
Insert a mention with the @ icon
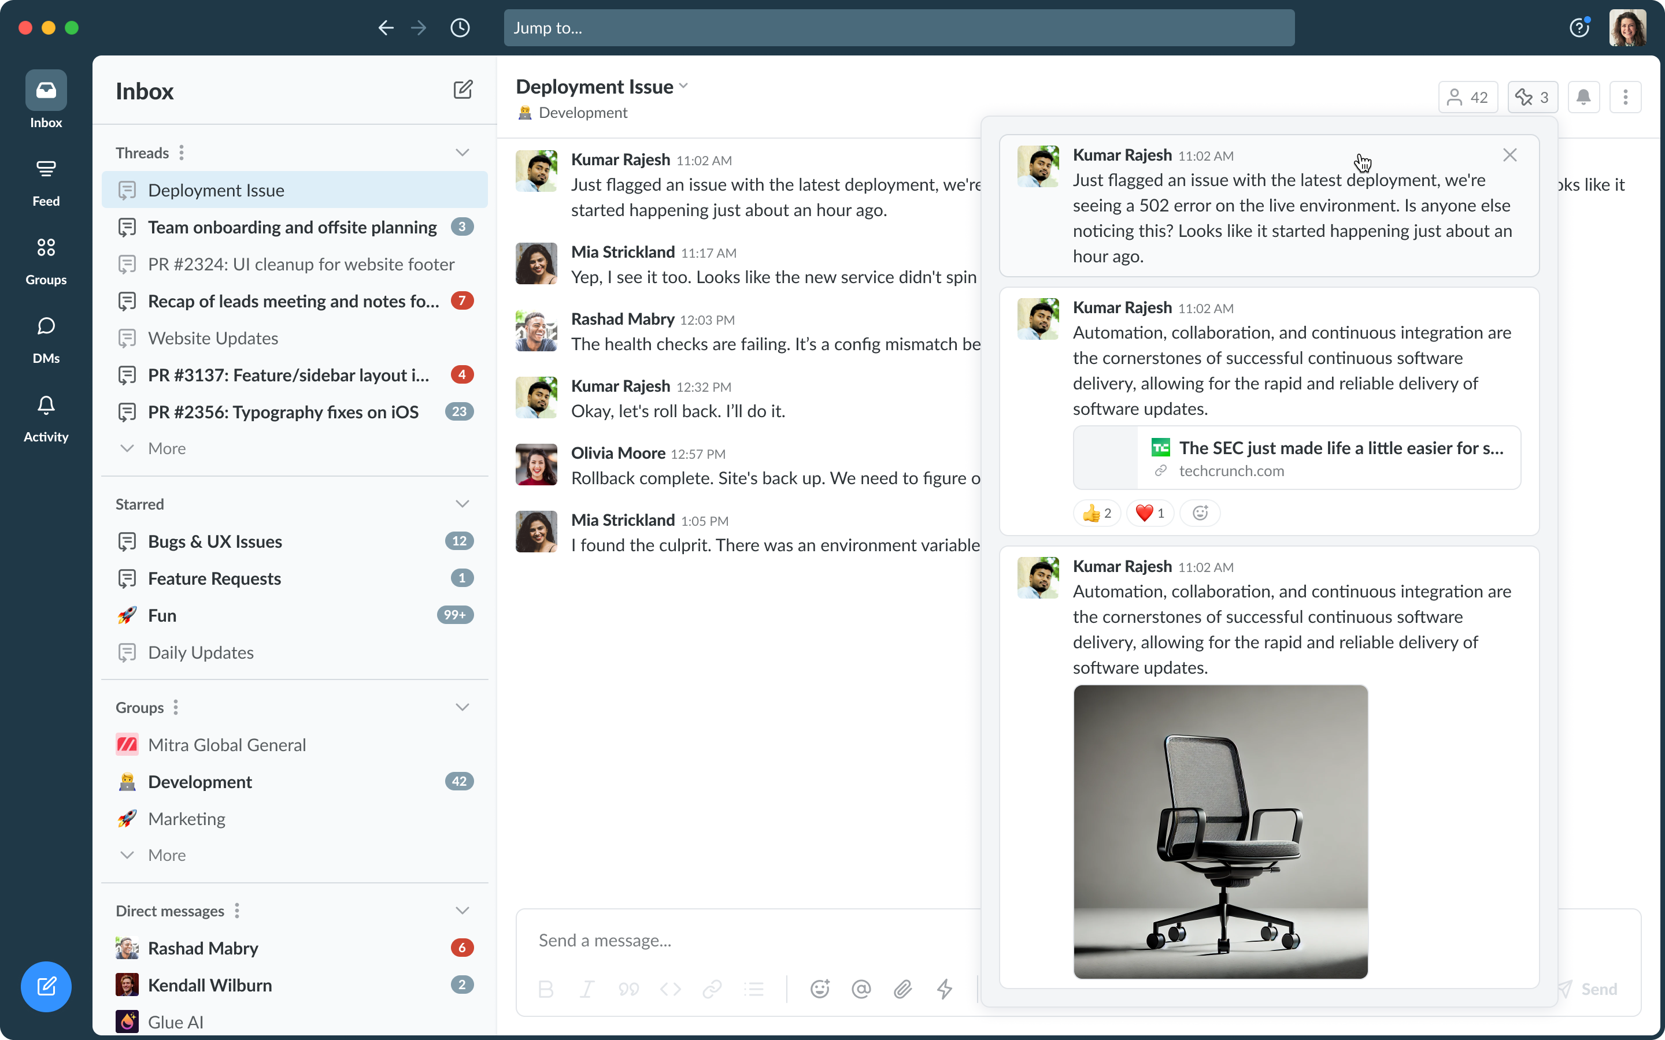861,989
